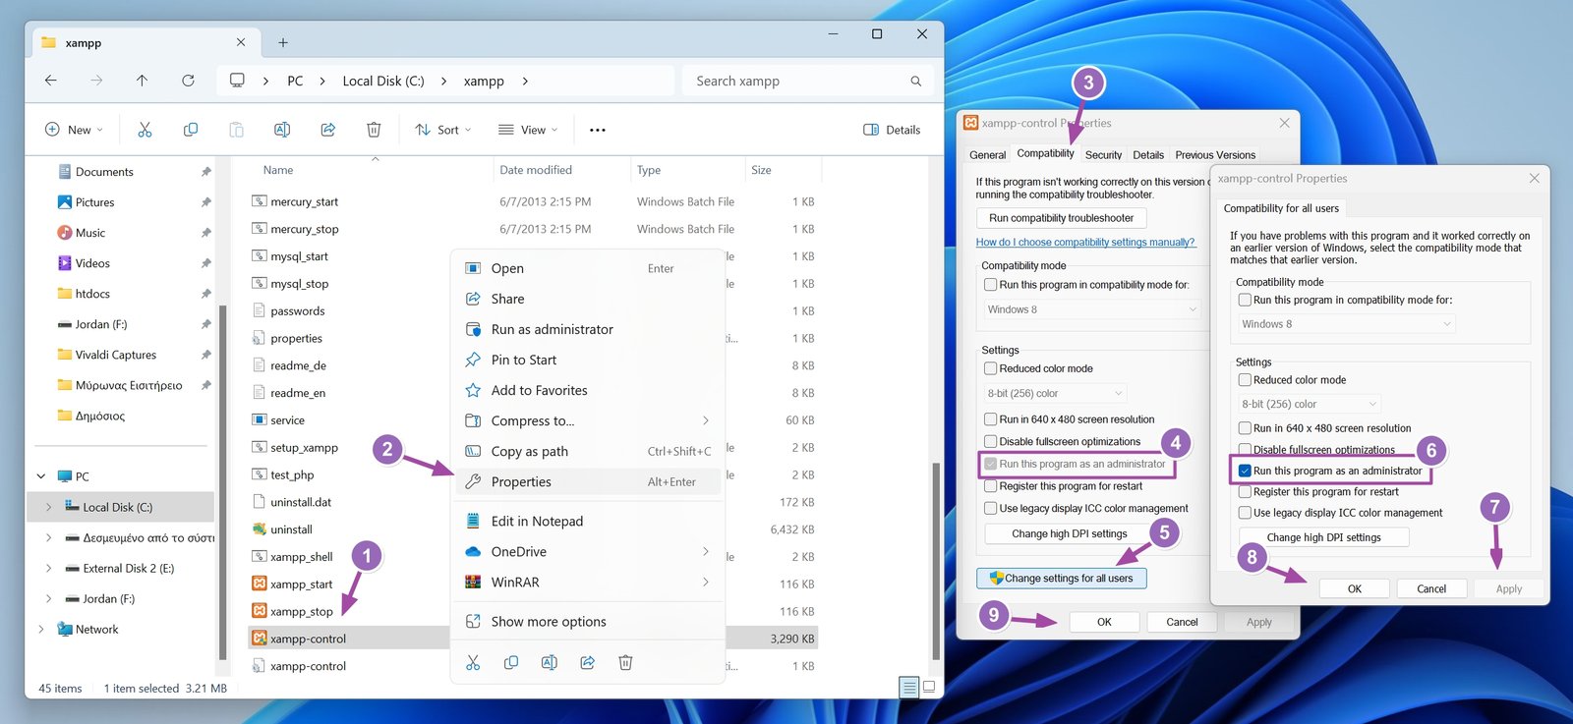1573x724 pixels.
Task: Open 8-bit (256) color dropdown, all-users dialog
Action: point(1309,404)
